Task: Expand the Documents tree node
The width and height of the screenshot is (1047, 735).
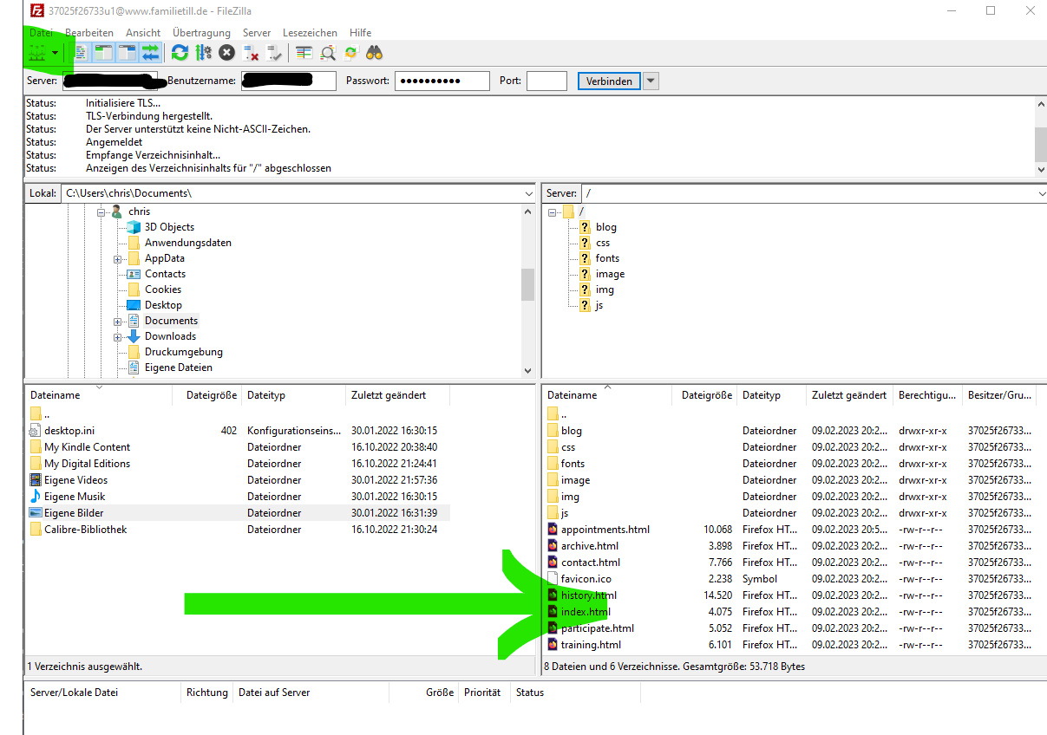Action: coord(118,321)
